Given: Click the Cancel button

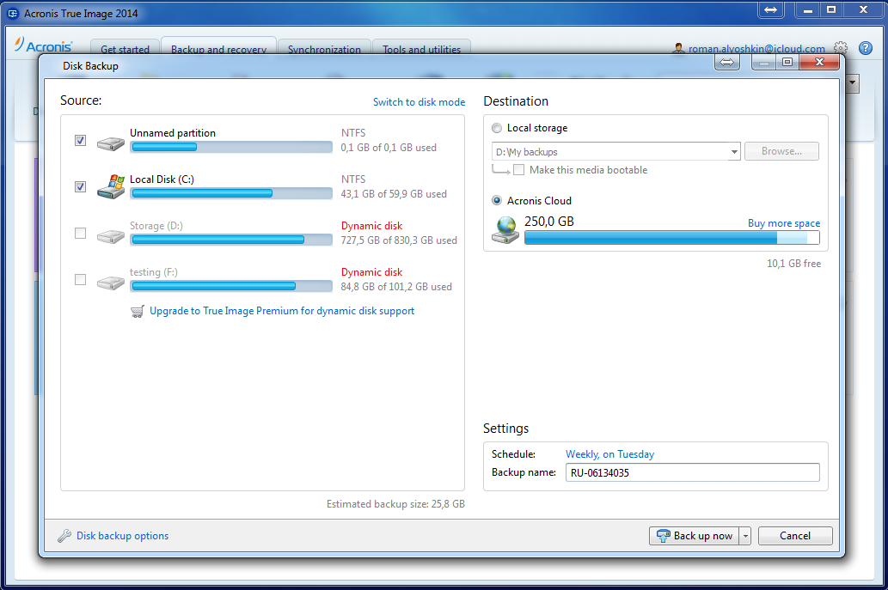Looking at the screenshot, I should pos(795,536).
